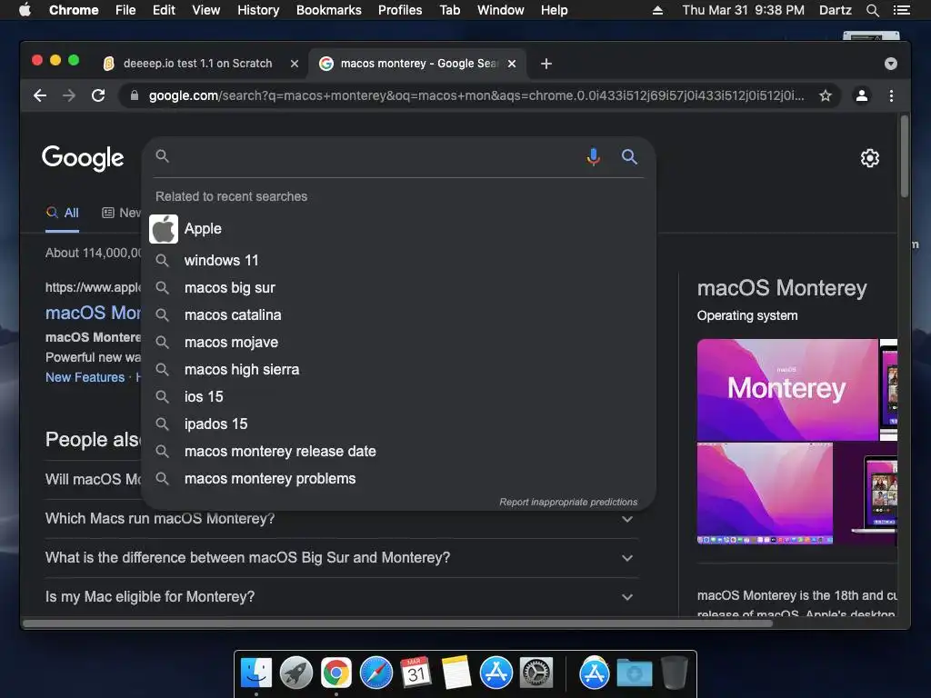Open the Tab menu
The image size is (931, 698).
(449, 10)
